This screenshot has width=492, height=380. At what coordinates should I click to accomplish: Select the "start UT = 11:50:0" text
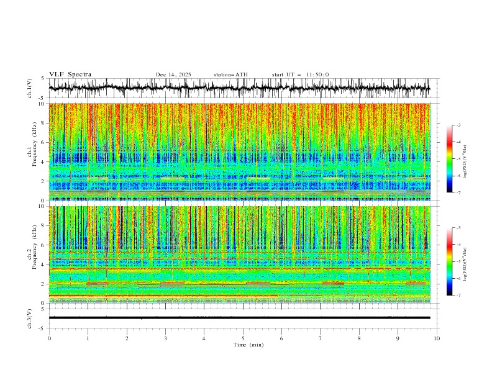[300, 75]
